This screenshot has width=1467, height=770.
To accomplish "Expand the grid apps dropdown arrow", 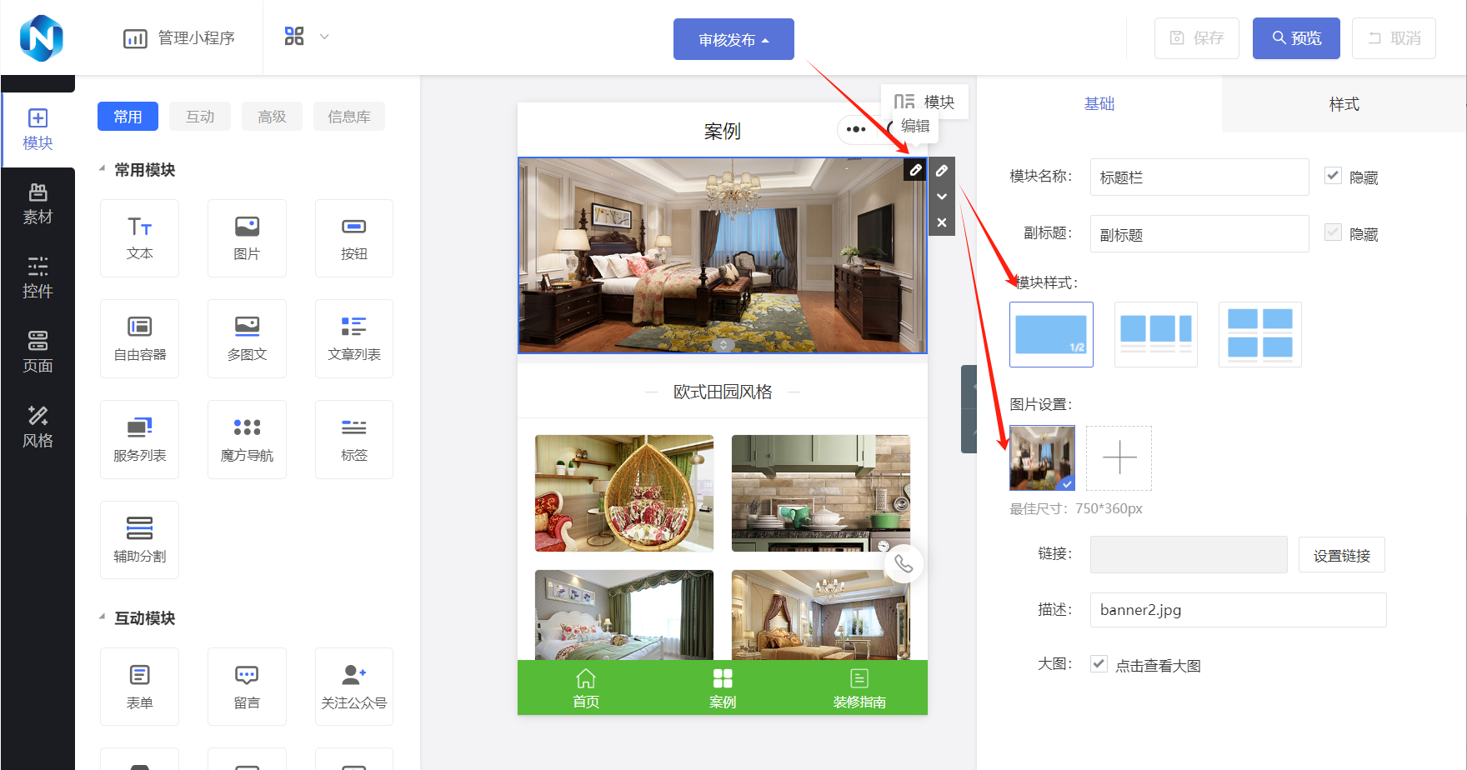I will (324, 37).
